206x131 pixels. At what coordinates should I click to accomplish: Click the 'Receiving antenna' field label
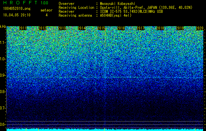(x=75, y=15)
